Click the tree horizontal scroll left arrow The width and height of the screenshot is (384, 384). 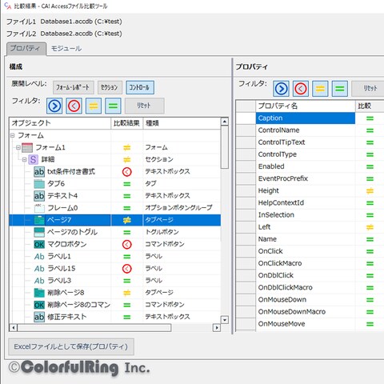pyautogui.click(x=14, y=328)
